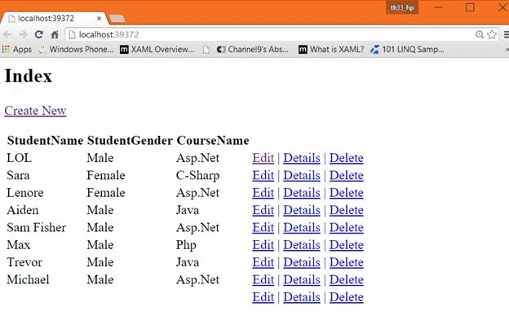View Details for Michael
This screenshot has width=509, height=324.
point(302,280)
